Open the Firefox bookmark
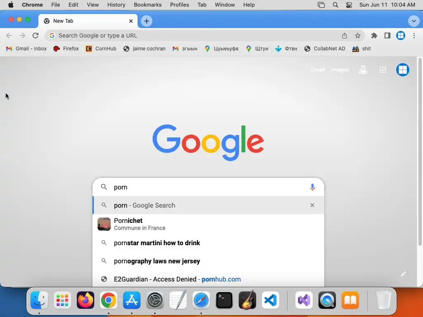This screenshot has width=423, height=317. 66,49
